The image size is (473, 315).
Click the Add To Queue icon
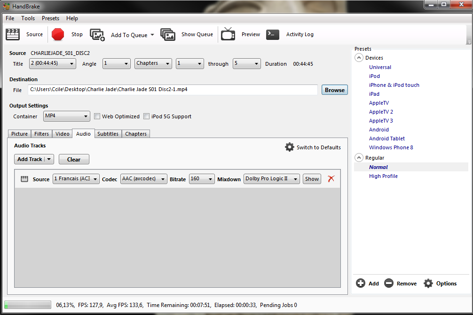pyautogui.click(x=97, y=35)
